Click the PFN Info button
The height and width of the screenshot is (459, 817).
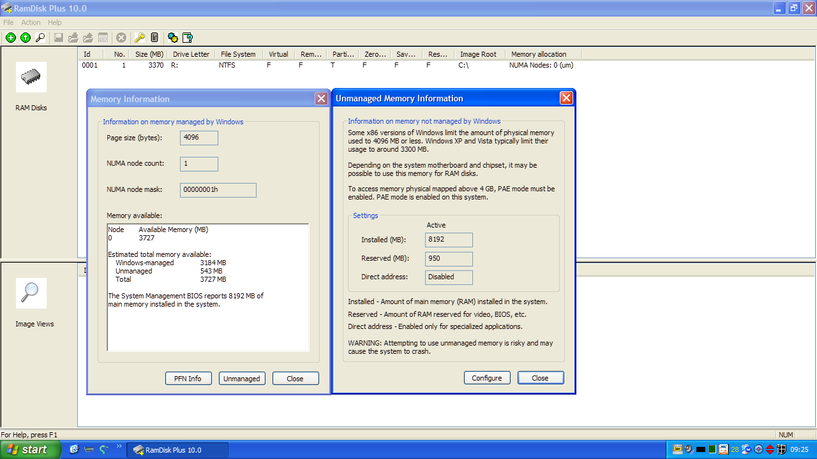coord(188,379)
